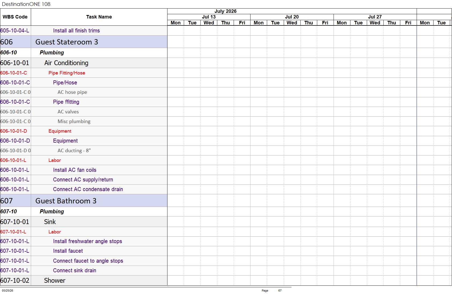Click the WBS Code column header
The height and width of the screenshot is (294, 452).
15,17
